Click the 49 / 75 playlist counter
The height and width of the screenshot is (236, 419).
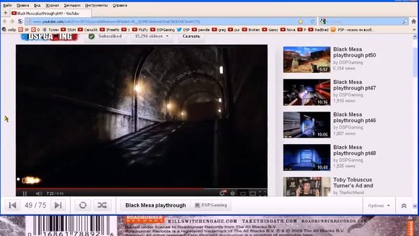pos(35,205)
